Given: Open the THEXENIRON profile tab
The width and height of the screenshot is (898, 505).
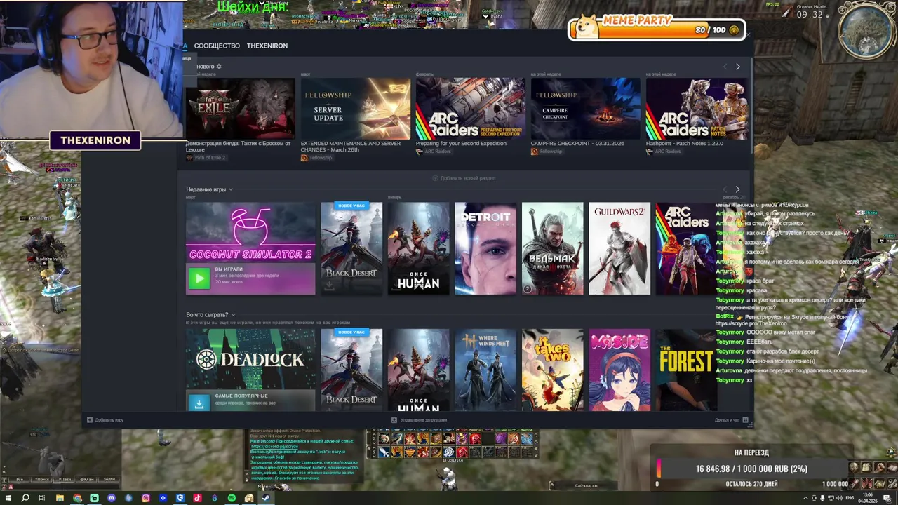Looking at the screenshot, I should tap(267, 46).
